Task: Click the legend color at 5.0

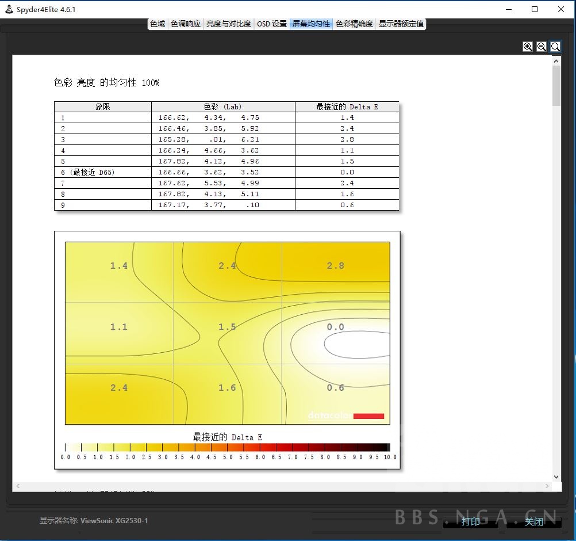Action: (x=228, y=447)
